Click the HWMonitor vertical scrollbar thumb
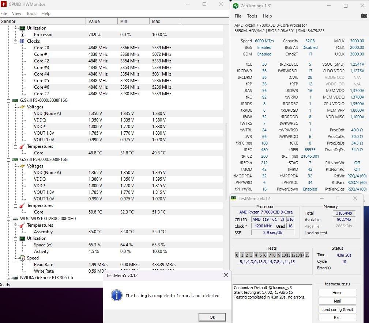The width and height of the screenshot is (369, 323). [226, 162]
